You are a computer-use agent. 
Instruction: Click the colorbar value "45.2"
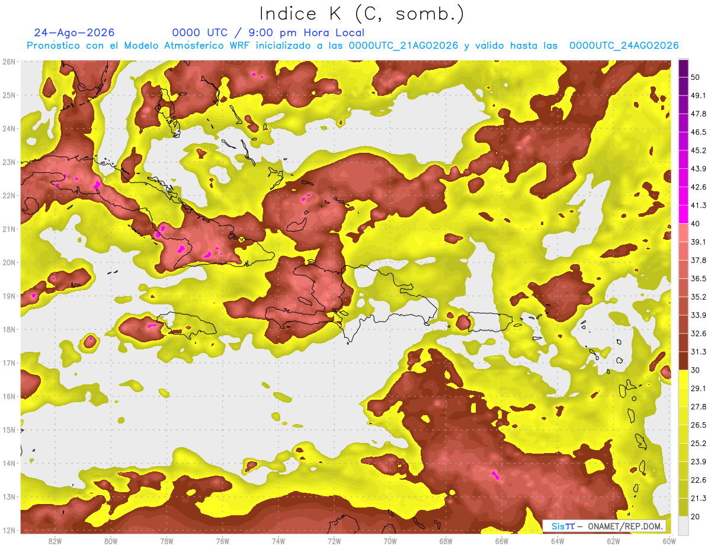click(699, 150)
